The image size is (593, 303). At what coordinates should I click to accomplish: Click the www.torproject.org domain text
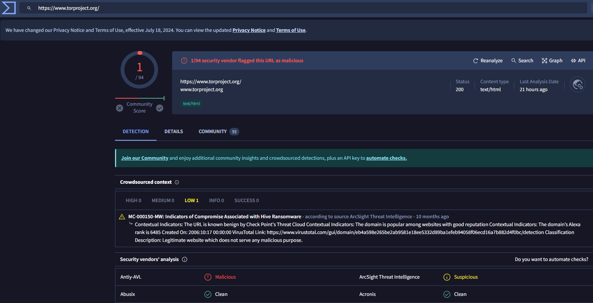pos(202,90)
